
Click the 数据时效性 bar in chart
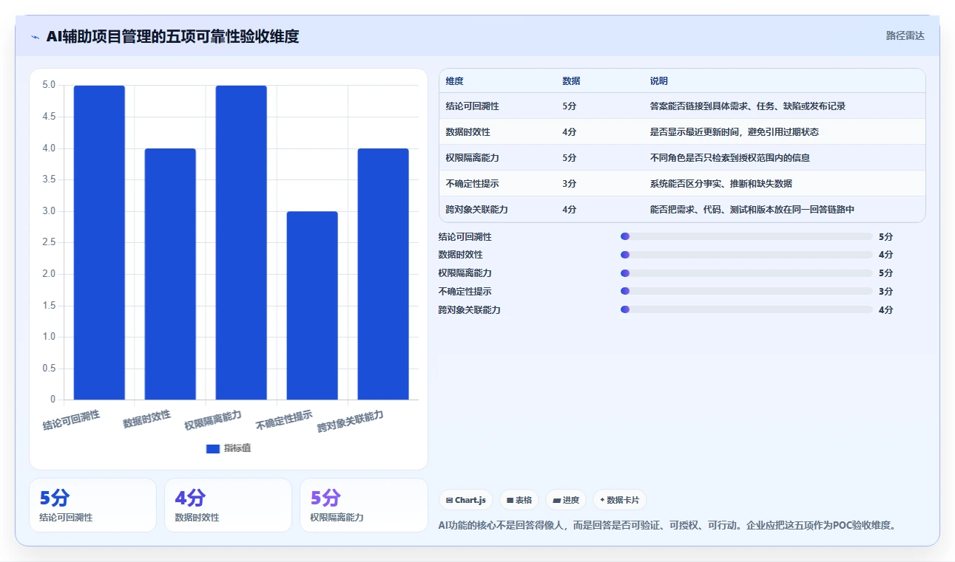pyautogui.click(x=170, y=274)
